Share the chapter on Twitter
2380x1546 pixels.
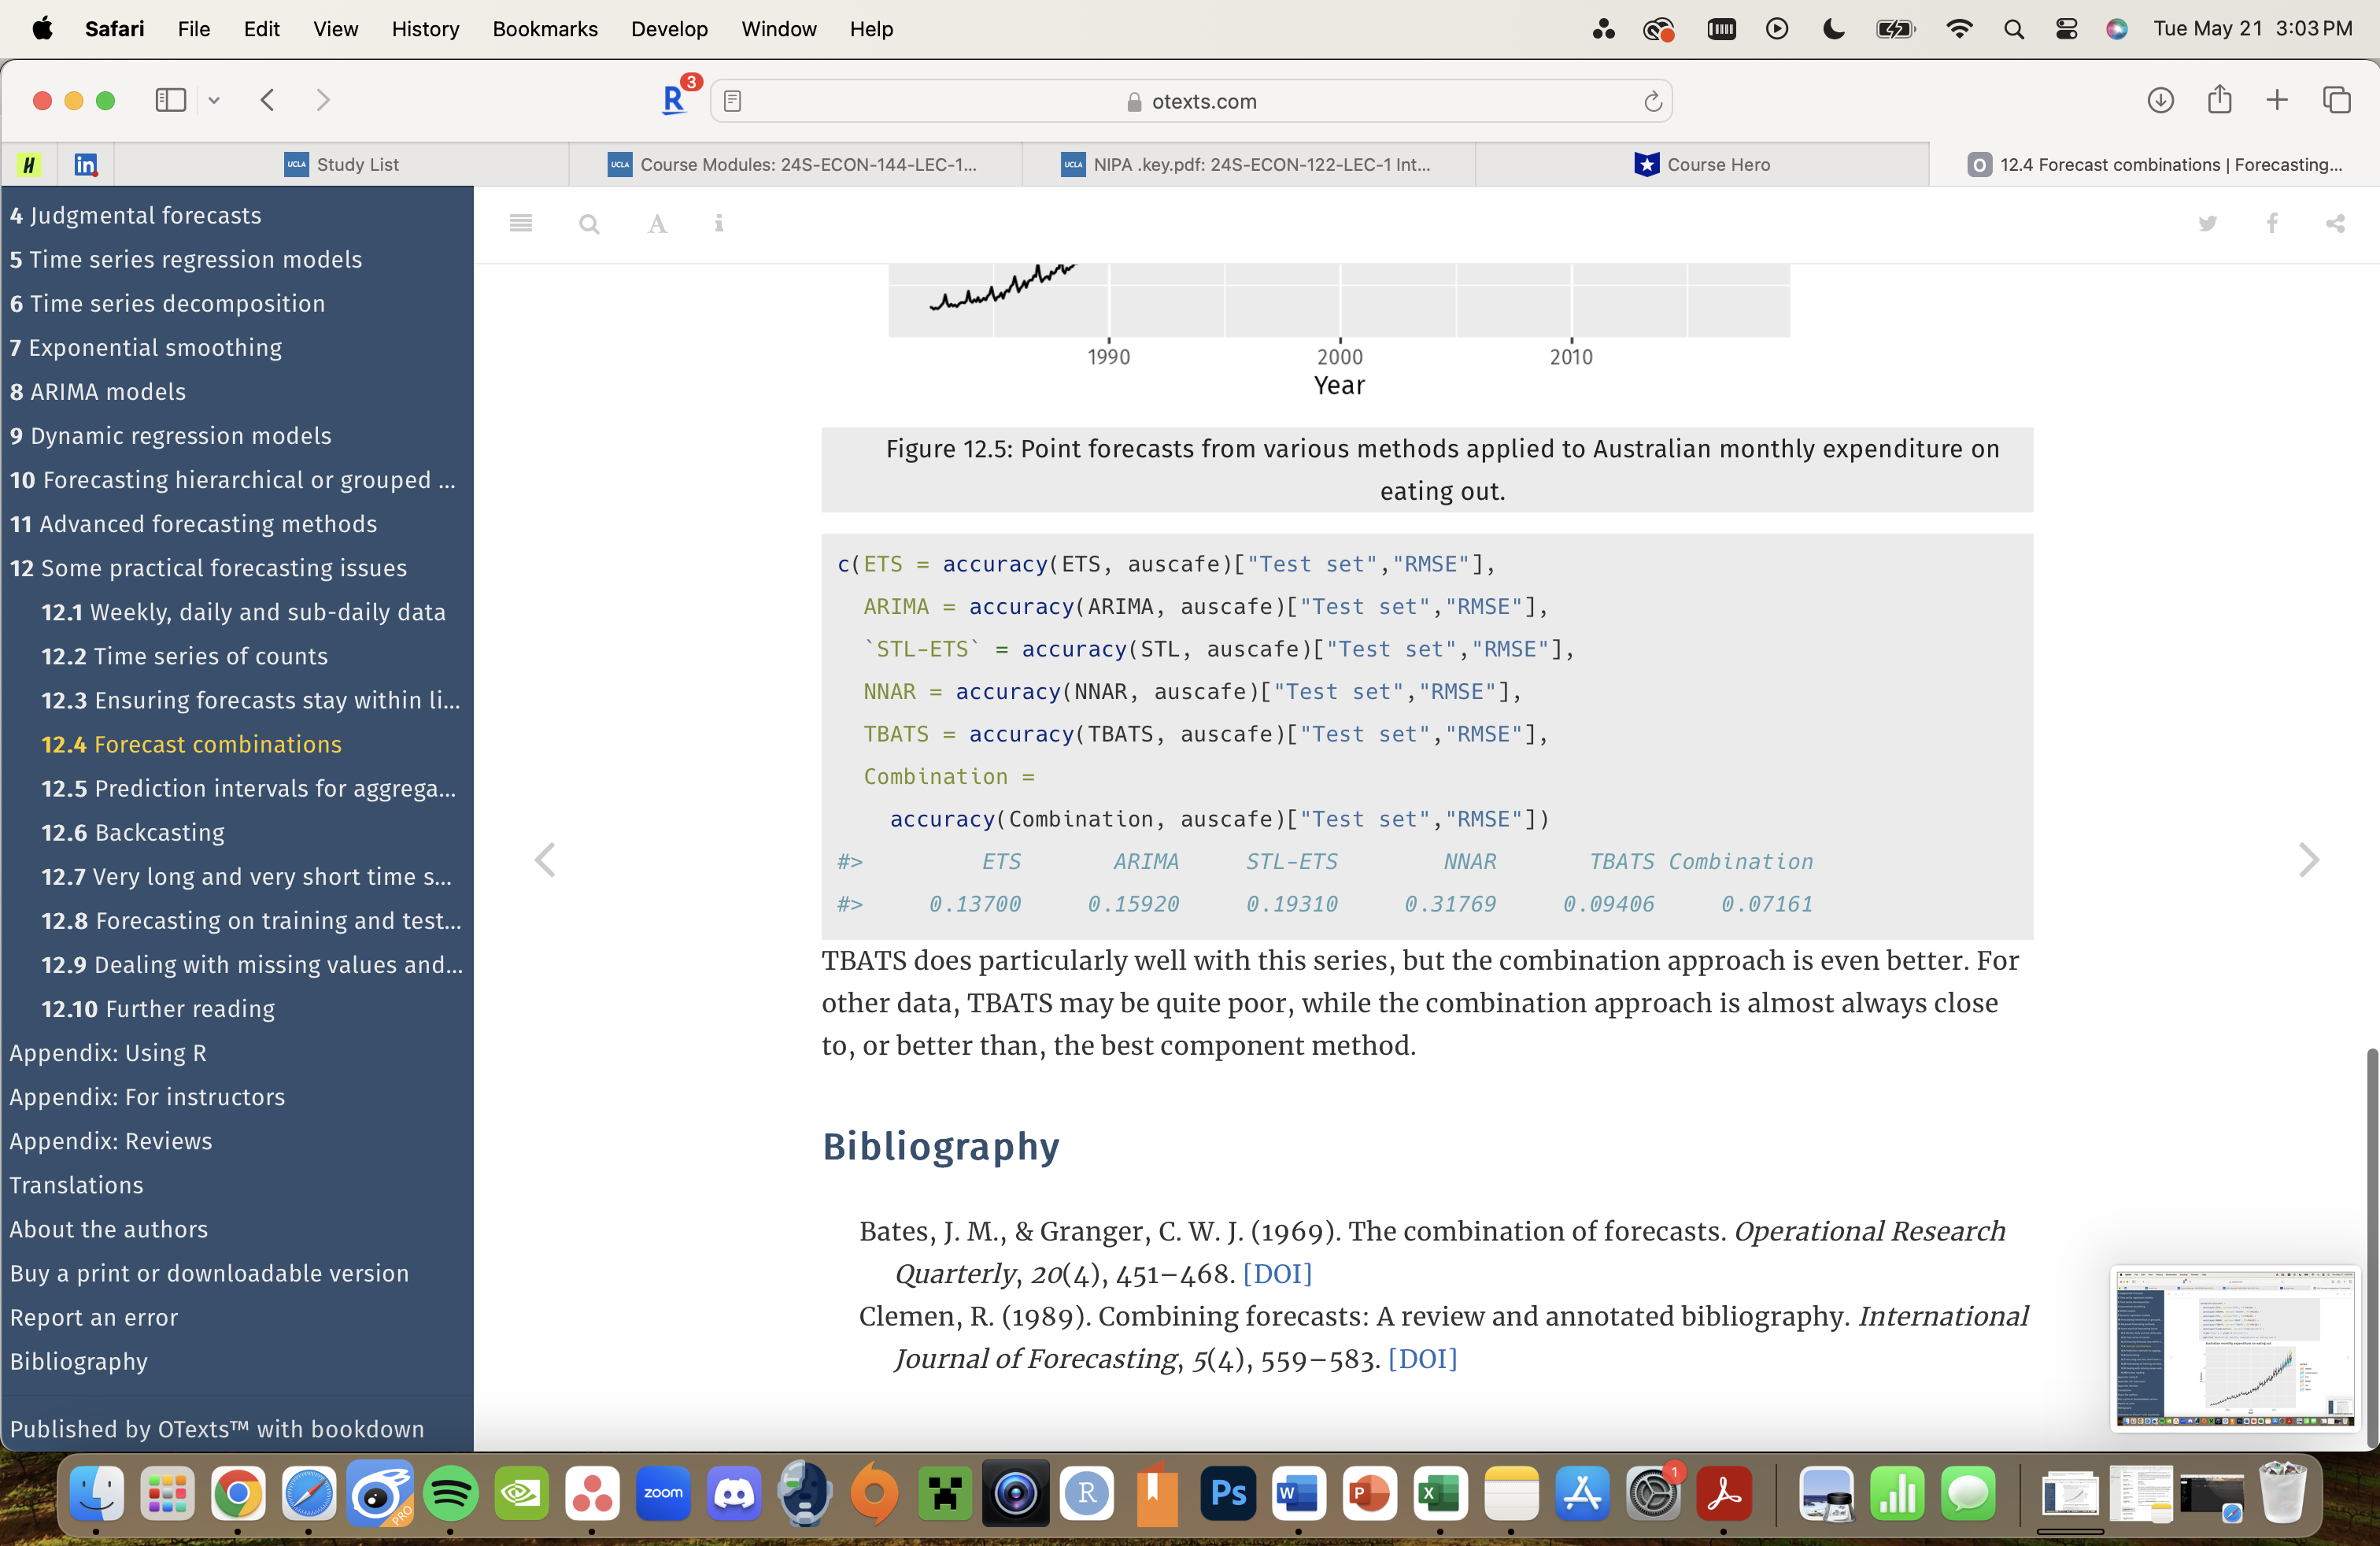pyautogui.click(x=2208, y=223)
